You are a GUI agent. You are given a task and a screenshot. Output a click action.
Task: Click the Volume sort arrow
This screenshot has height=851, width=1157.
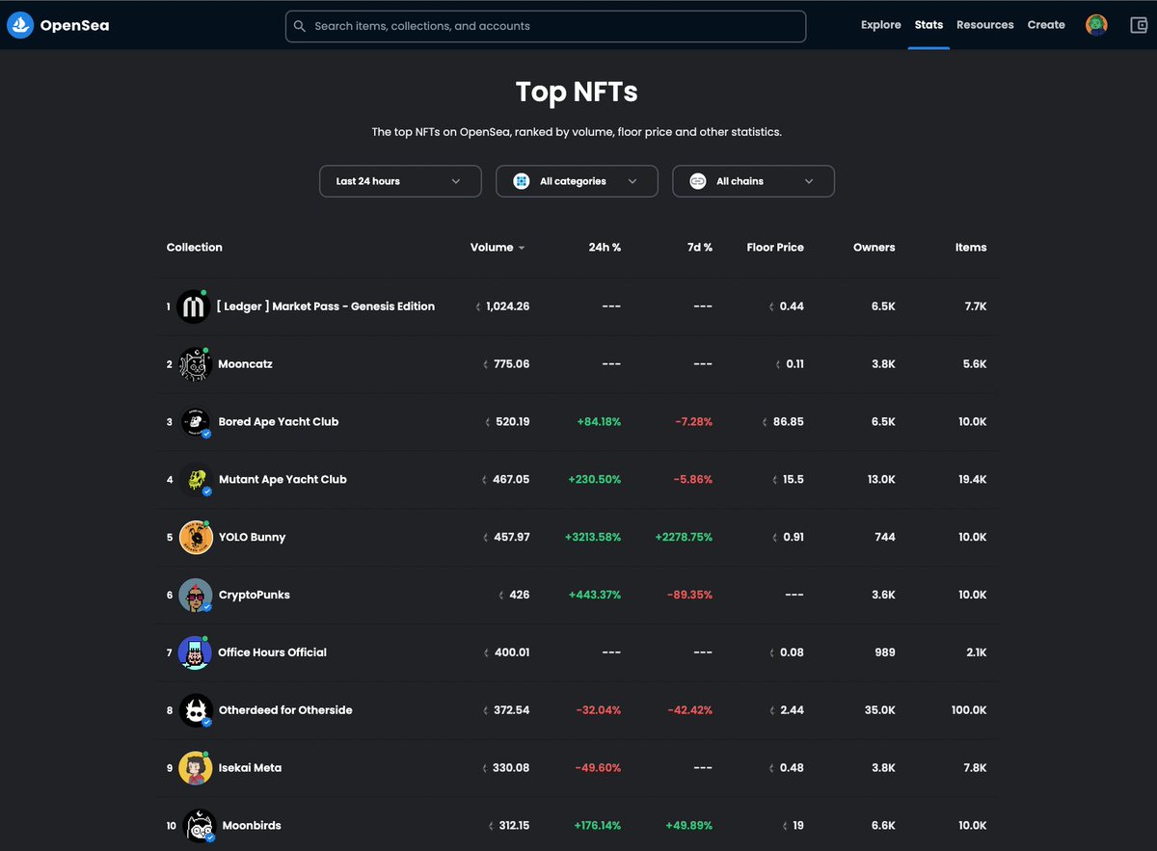(522, 249)
